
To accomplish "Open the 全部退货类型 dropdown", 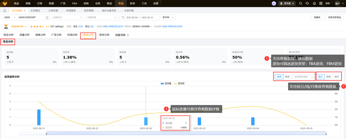I will click(x=304, y=77).
